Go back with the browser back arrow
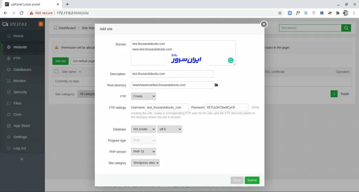Screen dimensions: 359x192 click(6, 13)
